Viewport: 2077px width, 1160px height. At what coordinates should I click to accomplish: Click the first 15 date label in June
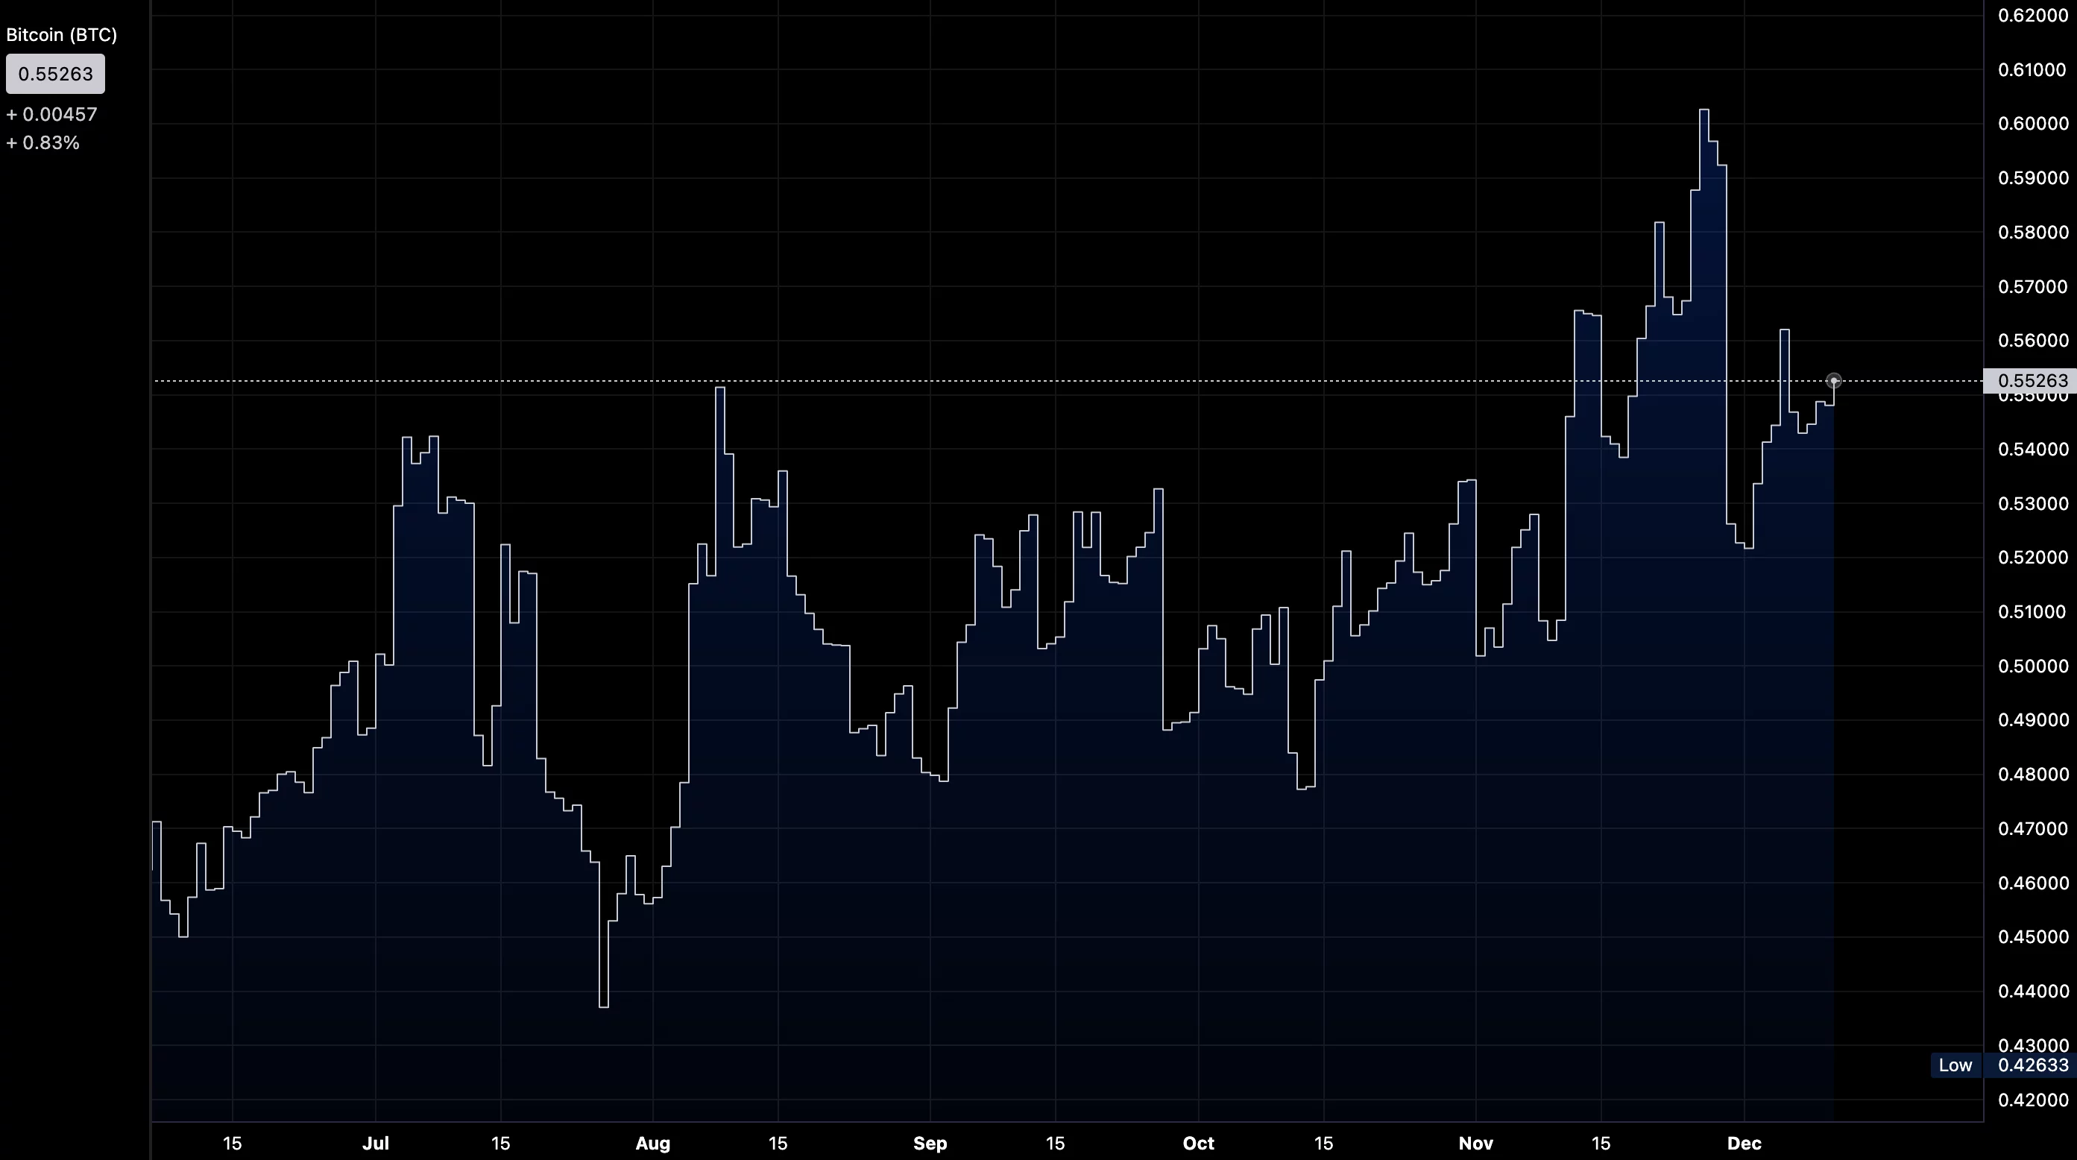coord(232,1143)
